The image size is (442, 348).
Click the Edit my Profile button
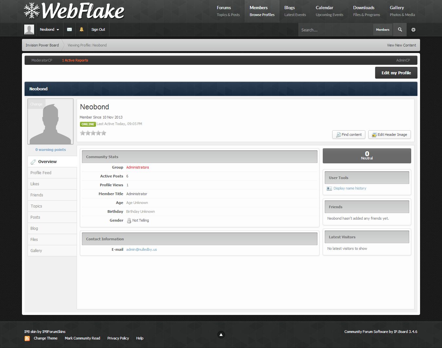click(x=396, y=73)
